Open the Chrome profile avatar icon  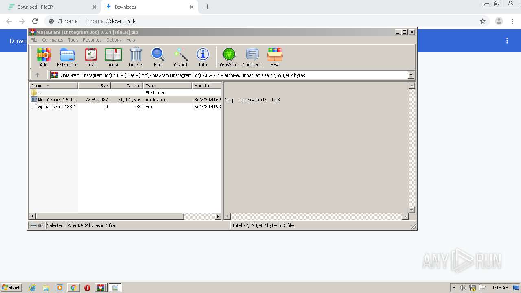[x=499, y=21]
